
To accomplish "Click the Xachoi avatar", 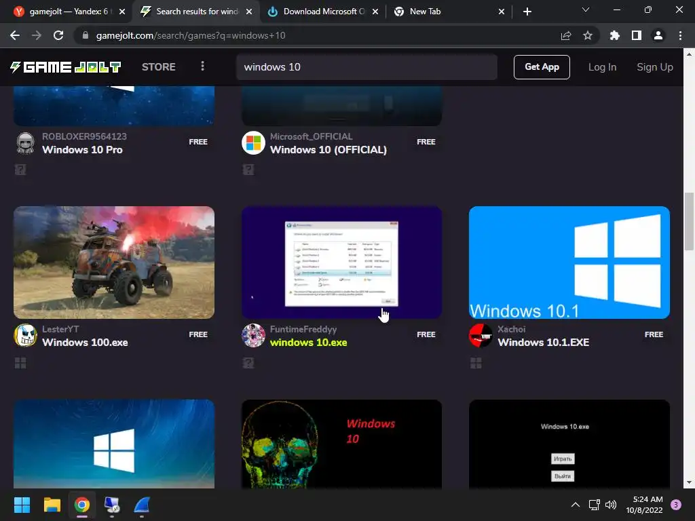I will (481, 335).
